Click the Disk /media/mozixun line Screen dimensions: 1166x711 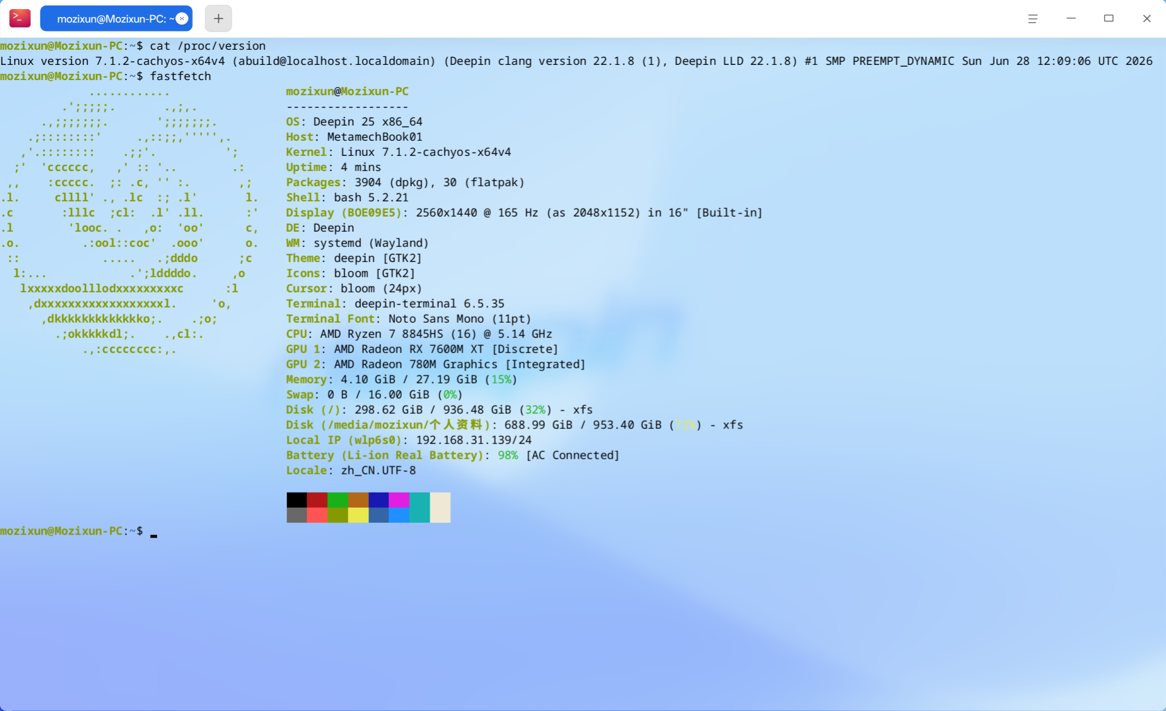point(514,425)
